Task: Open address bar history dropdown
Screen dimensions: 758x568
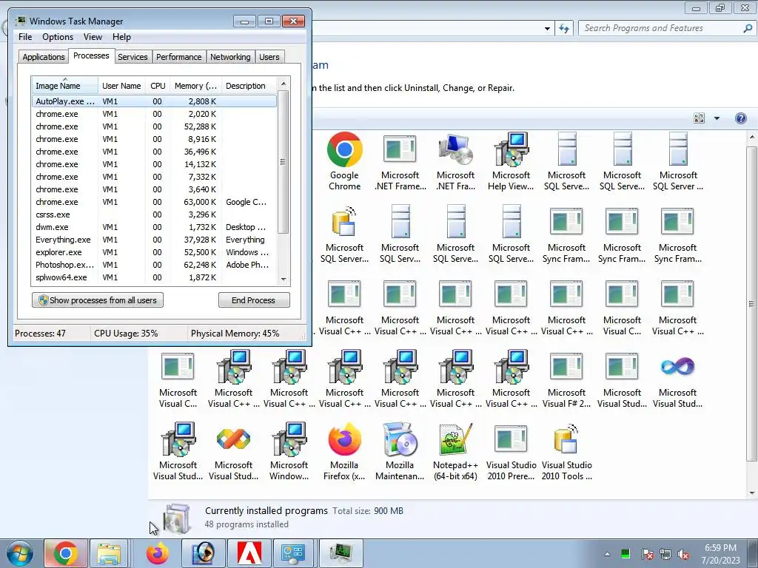Action: click(x=547, y=29)
